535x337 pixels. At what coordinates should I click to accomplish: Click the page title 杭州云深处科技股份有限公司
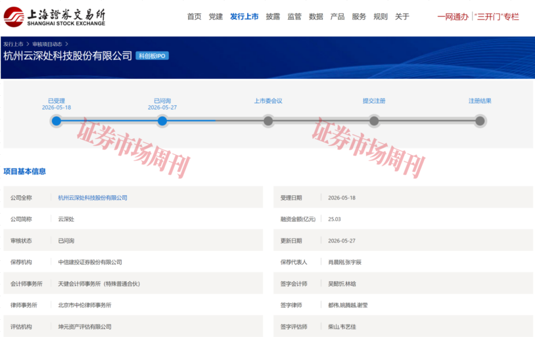67,55
